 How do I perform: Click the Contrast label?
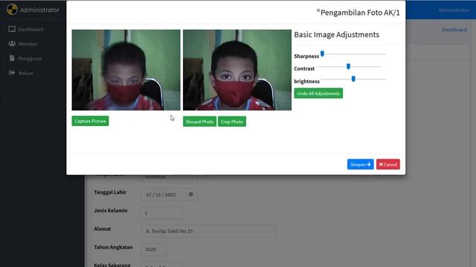304,69
